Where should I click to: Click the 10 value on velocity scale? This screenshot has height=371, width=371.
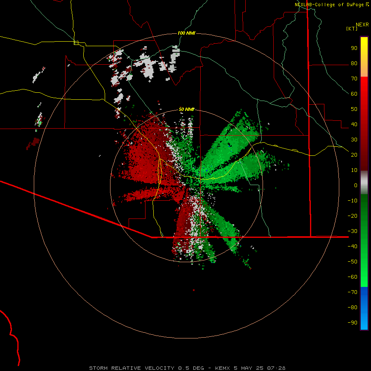[354, 170]
